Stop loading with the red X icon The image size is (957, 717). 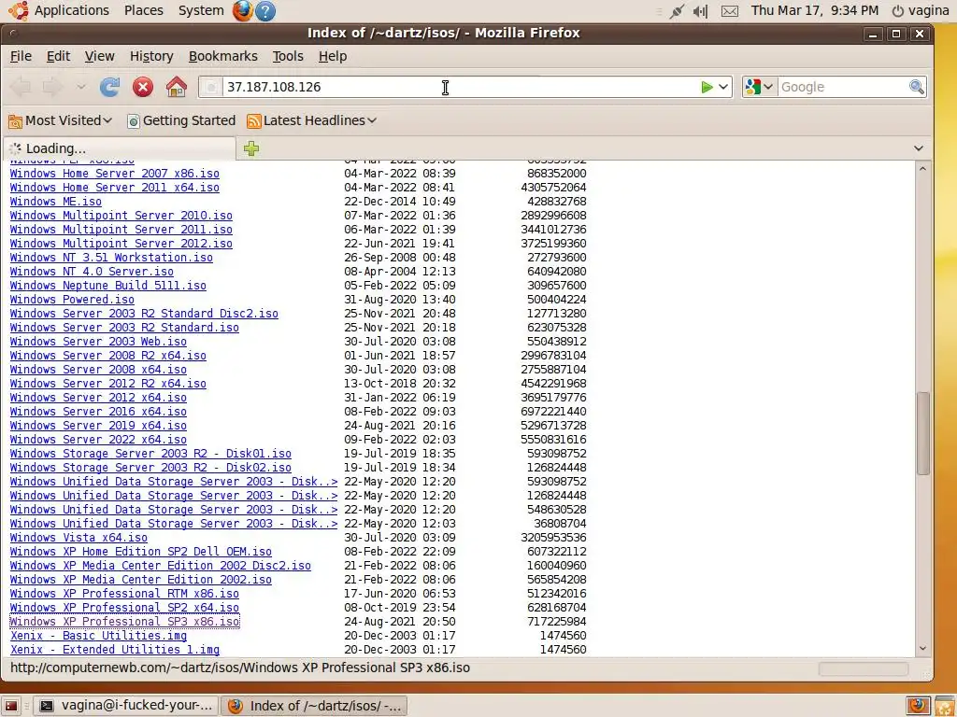143,87
